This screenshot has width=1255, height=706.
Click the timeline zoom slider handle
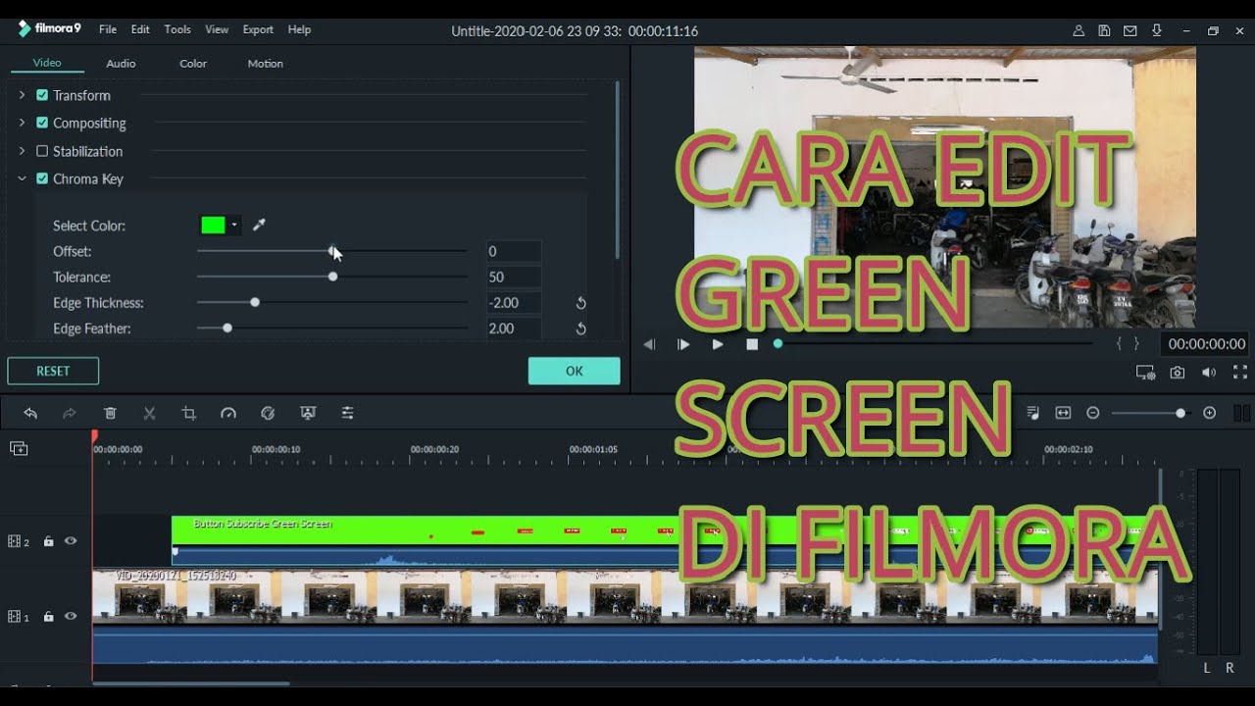pyautogui.click(x=1180, y=413)
